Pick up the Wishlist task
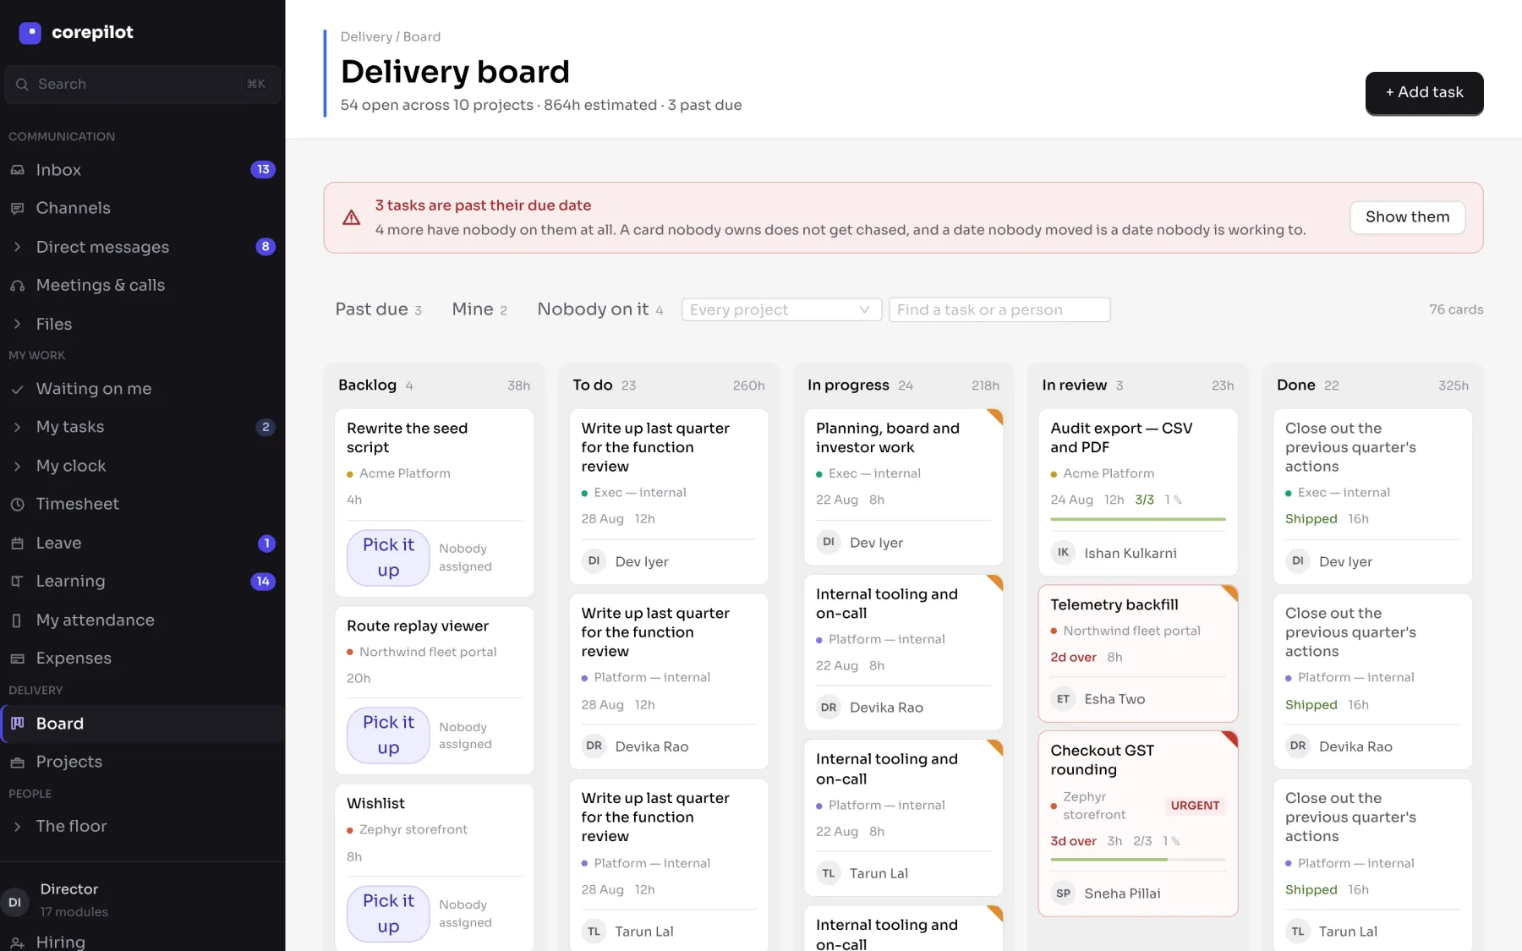 coord(388,914)
